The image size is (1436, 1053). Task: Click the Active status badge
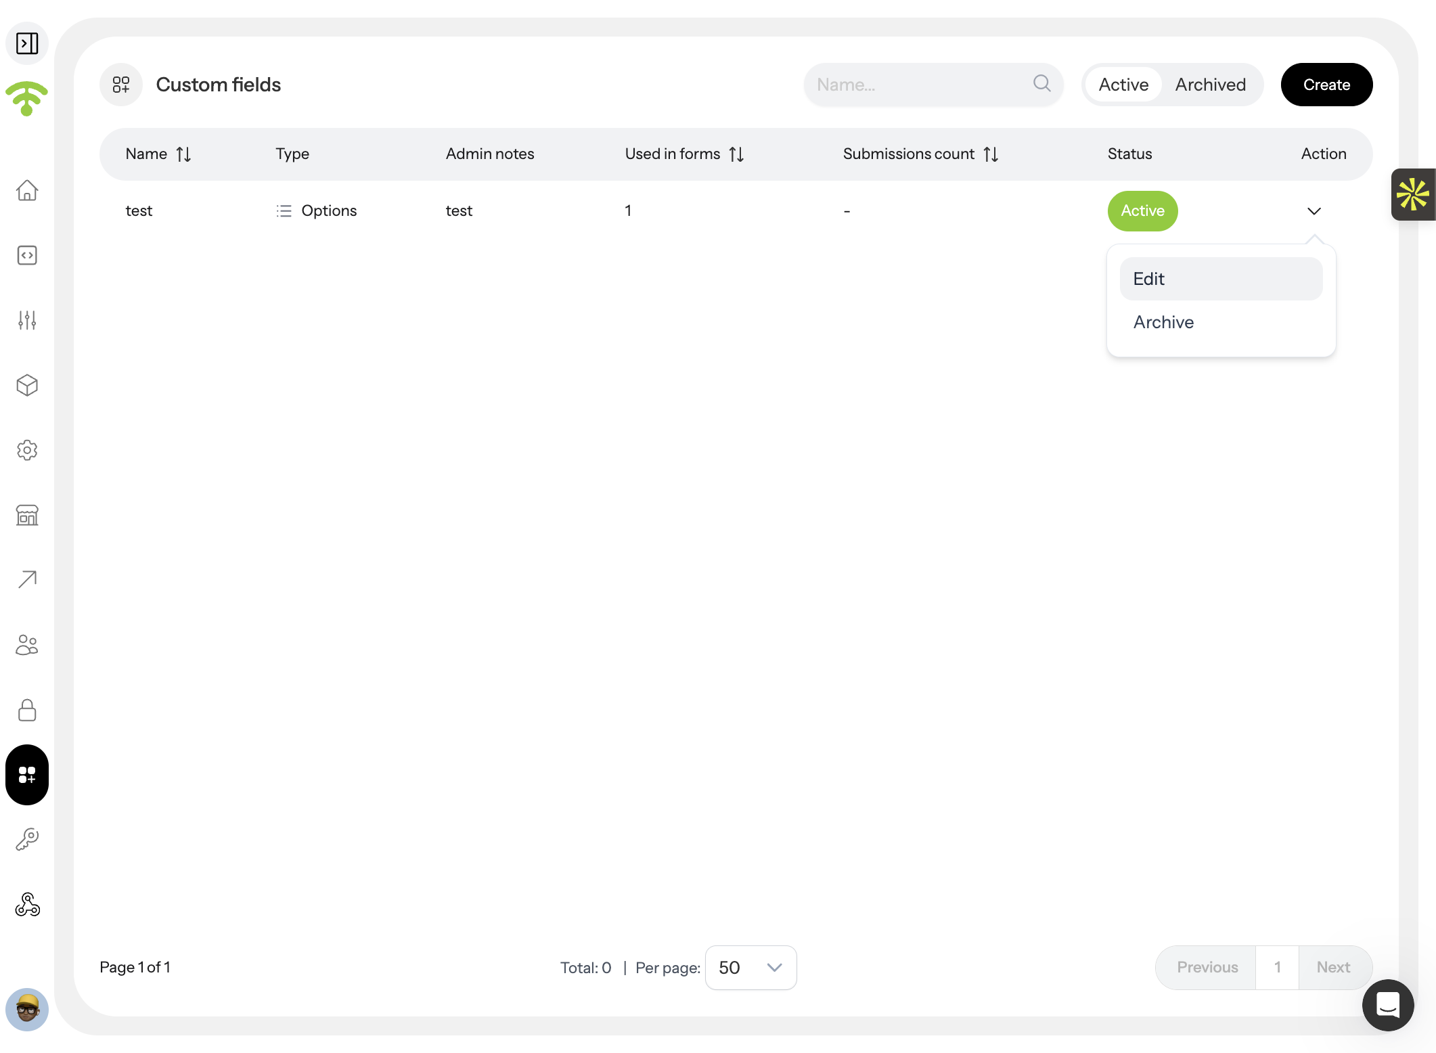(1142, 211)
